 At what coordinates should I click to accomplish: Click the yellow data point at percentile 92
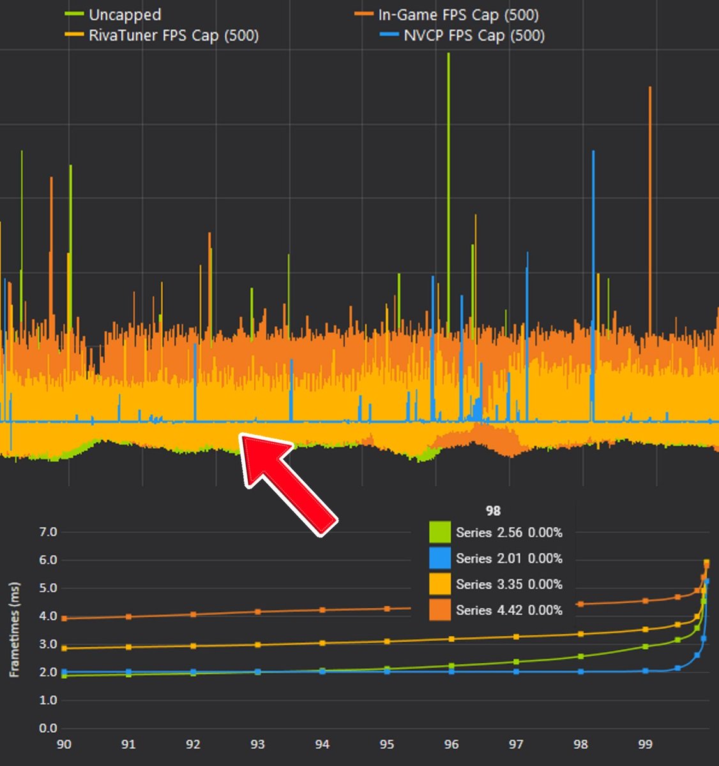pyautogui.click(x=193, y=646)
